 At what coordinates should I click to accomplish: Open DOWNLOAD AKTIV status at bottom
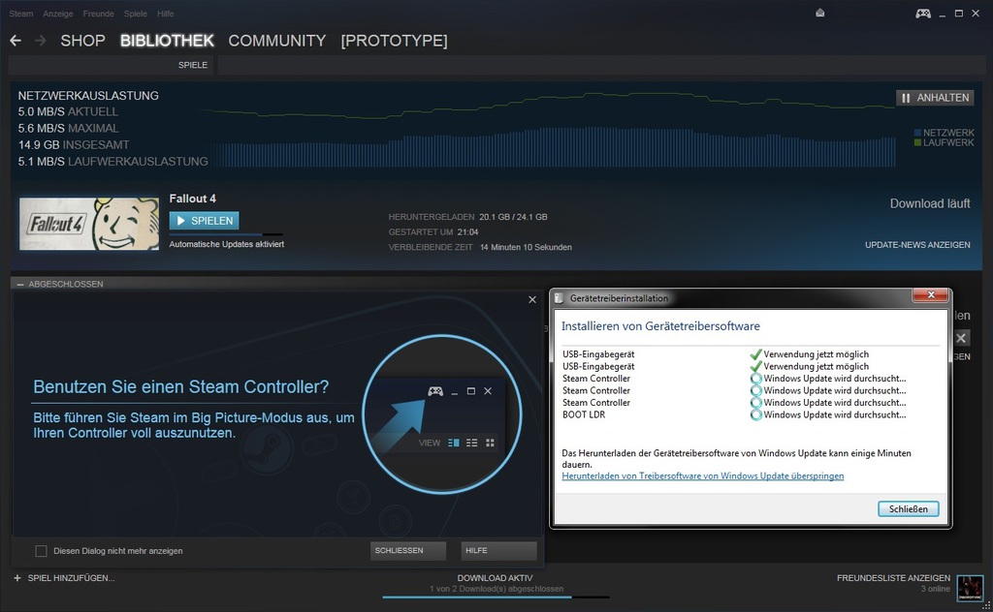(495, 578)
